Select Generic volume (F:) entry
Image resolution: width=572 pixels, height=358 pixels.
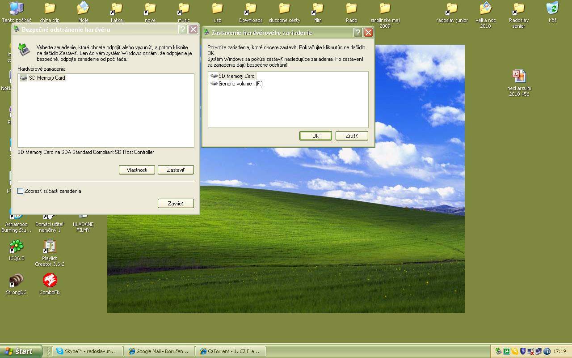tap(240, 84)
